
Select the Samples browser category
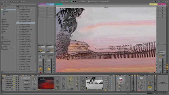tap(5, 33)
